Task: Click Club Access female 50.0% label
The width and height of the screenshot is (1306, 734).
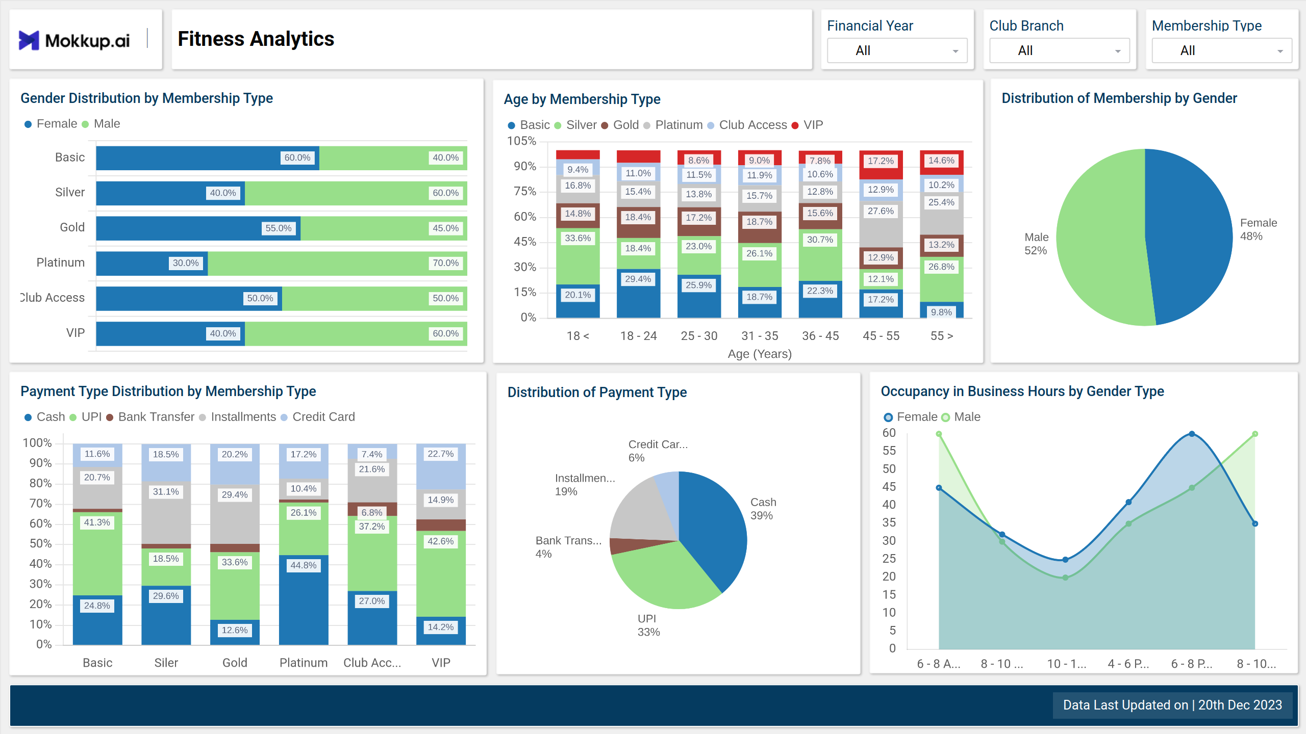Action: [x=260, y=298]
